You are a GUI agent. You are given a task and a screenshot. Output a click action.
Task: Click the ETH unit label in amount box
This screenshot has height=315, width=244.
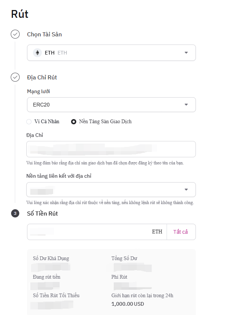(x=157, y=232)
